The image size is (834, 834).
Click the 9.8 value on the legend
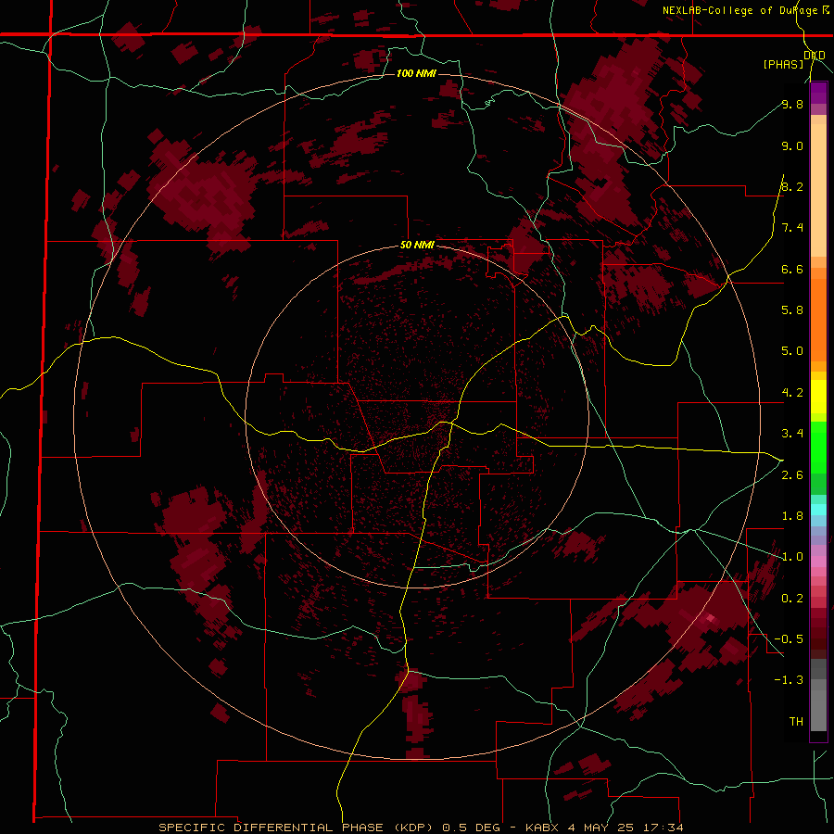[x=792, y=104]
